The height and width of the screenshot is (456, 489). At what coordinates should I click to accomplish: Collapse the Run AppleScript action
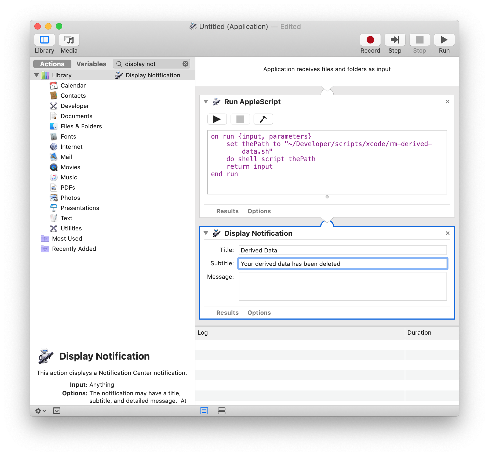click(206, 102)
